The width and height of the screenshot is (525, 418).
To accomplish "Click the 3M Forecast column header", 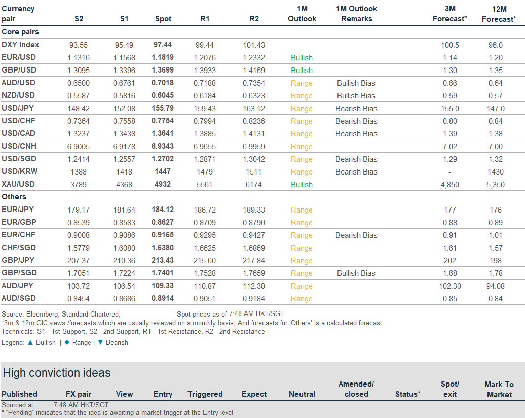I will pos(449,14).
